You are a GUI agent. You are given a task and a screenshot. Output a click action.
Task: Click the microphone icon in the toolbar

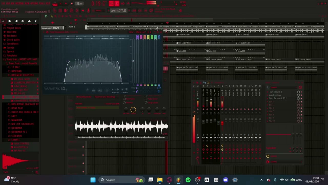88,11
